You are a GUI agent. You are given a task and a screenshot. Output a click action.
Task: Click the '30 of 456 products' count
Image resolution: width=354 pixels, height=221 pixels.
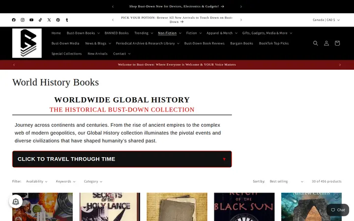(326, 181)
